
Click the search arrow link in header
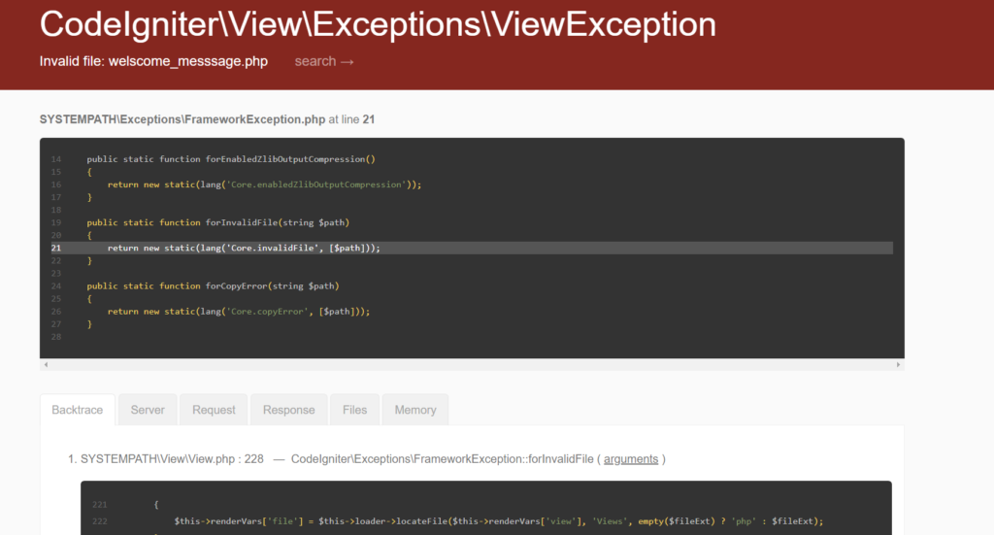pyautogui.click(x=324, y=61)
